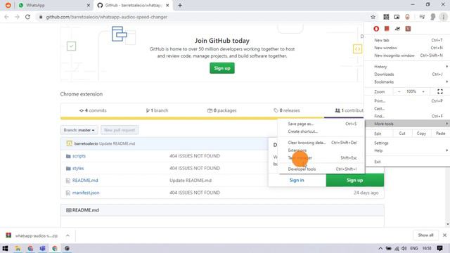Click the QR code extension icon
This screenshot has width=450, height=253.
[x=386, y=17]
